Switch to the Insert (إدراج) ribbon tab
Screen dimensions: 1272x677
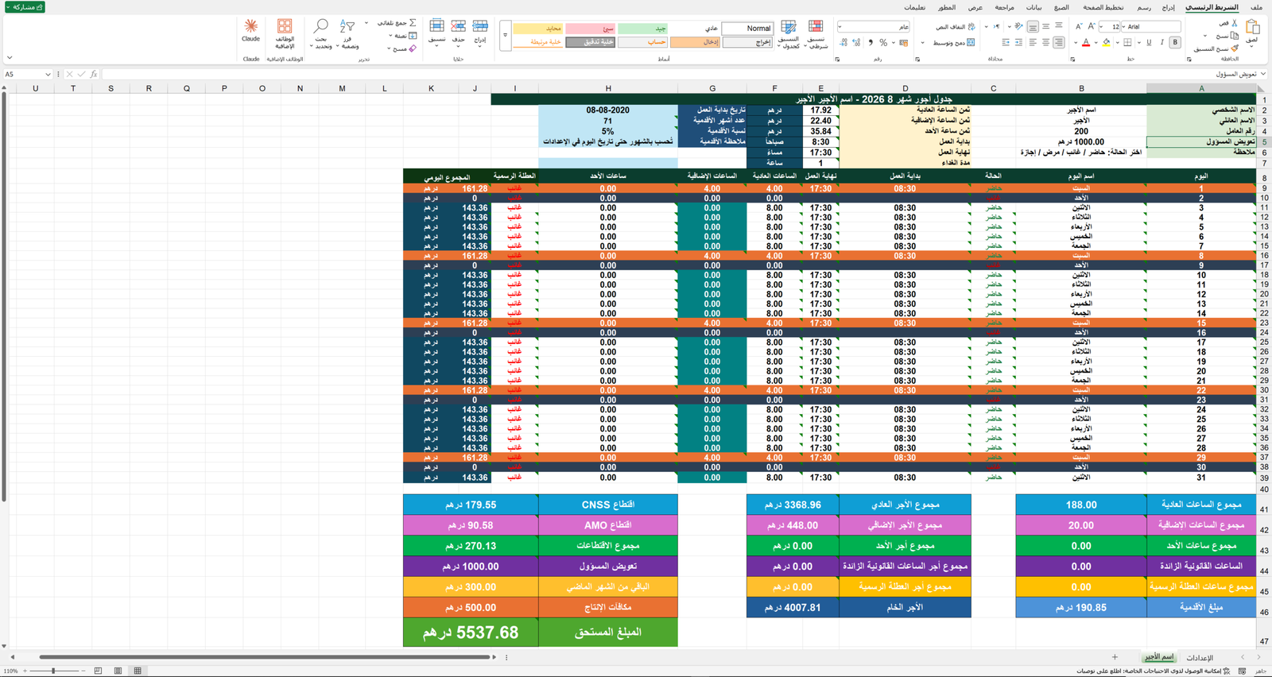tap(1168, 7)
